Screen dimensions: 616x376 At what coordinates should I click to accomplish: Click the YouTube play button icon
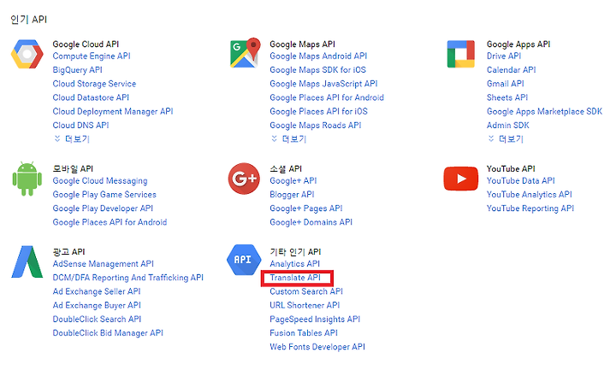pos(461,179)
